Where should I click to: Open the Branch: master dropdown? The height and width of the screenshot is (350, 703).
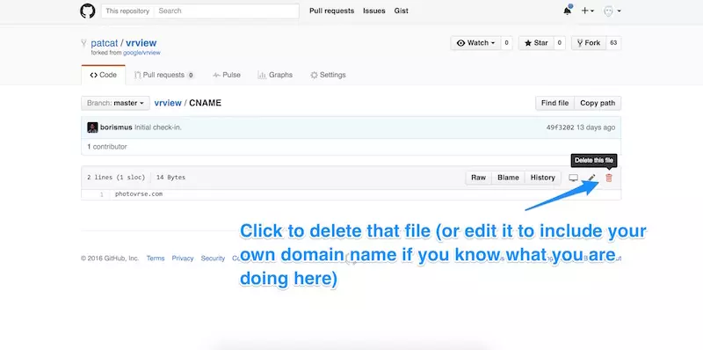[115, 103]
